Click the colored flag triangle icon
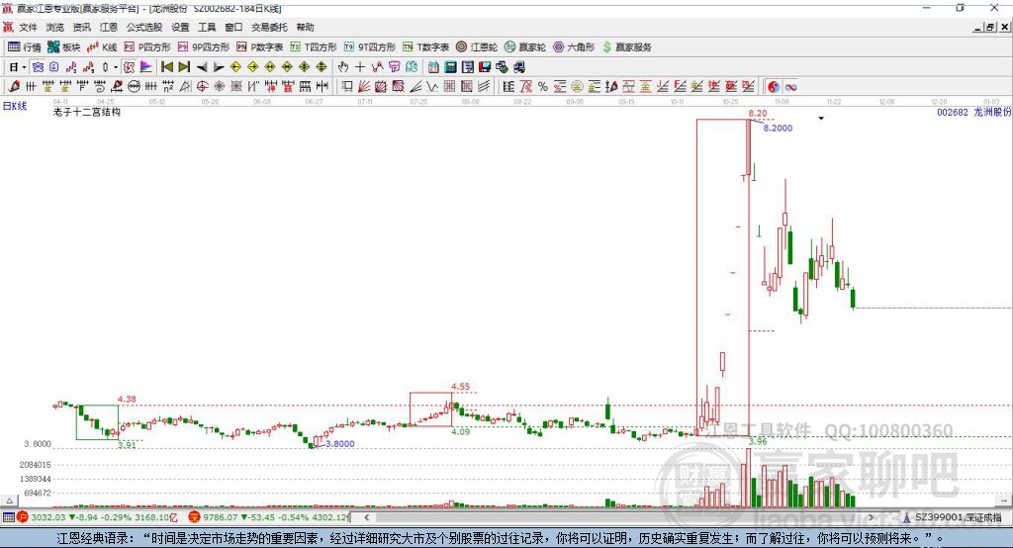 coord(146,67)
